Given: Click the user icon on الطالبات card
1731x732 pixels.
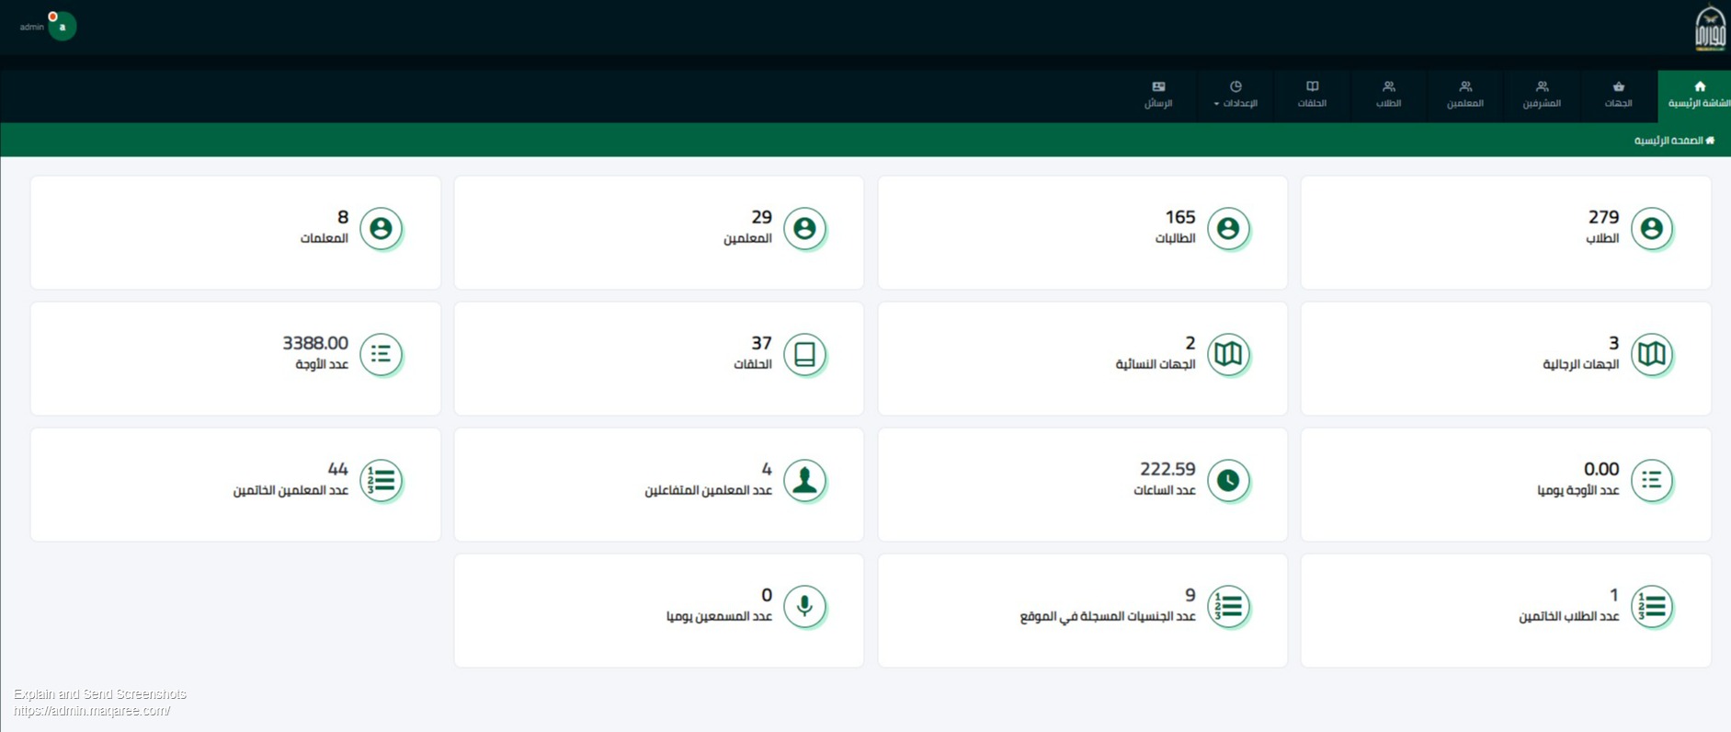Looking at the screenshot, I should point(1228,228).
